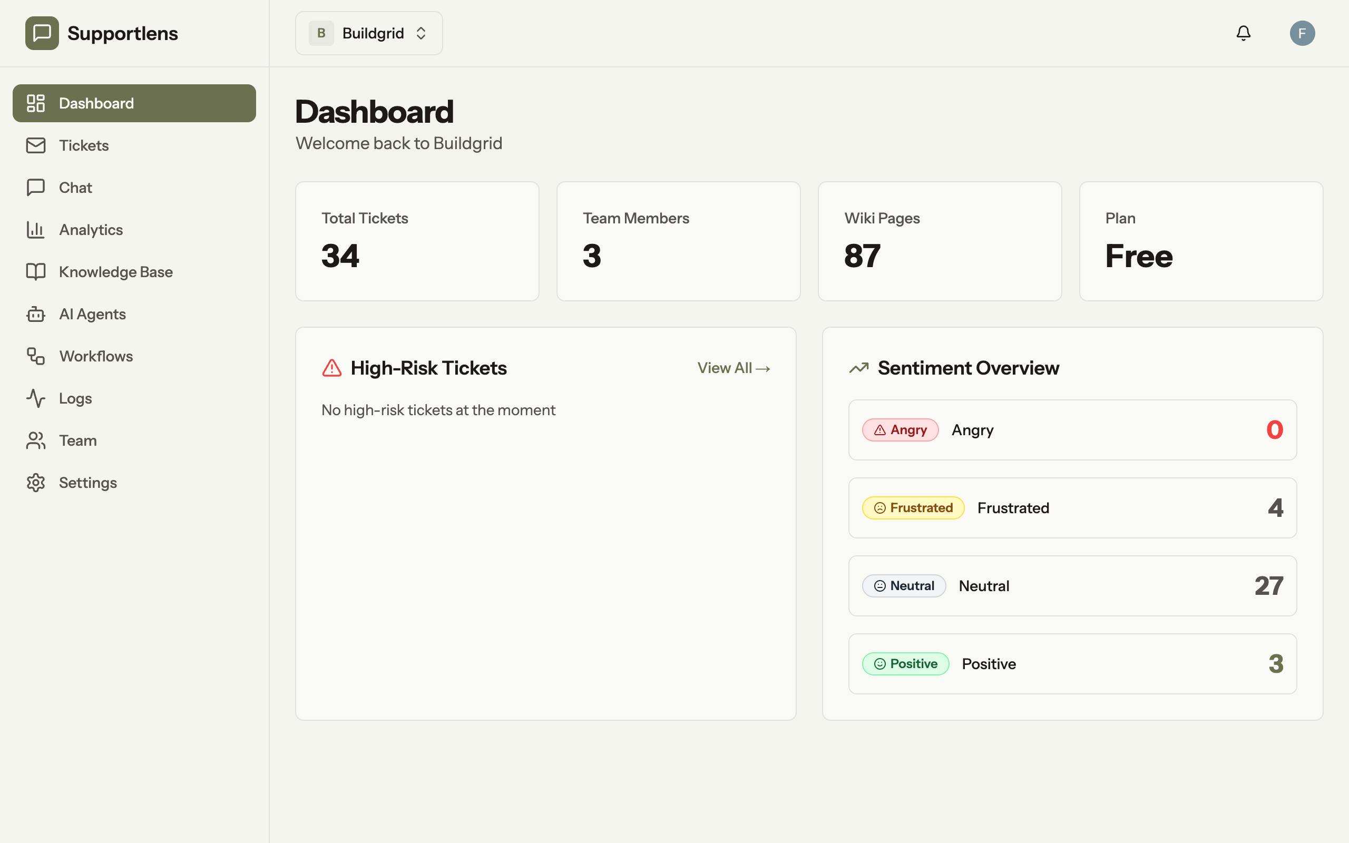Click the Chat bubble sidebar icon
The image size is (1349, 843).
tap(36, 188)
